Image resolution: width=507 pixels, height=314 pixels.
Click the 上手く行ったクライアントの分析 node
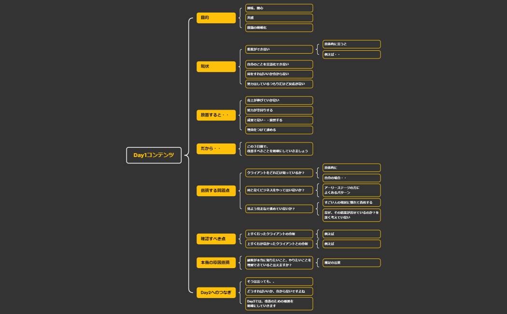[279, 234]
